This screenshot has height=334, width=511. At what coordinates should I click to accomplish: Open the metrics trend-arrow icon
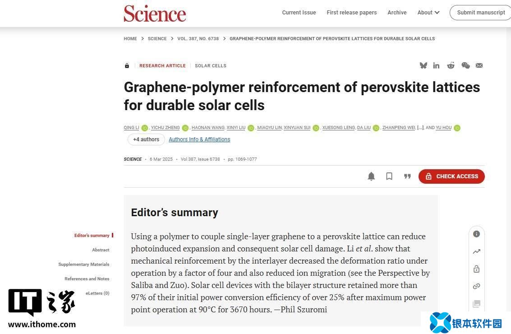[x=476, y=251]
